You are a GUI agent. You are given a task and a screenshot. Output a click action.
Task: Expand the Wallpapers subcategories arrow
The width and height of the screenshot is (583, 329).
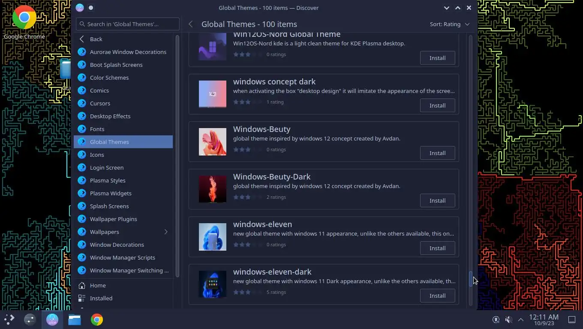(166, 232)
